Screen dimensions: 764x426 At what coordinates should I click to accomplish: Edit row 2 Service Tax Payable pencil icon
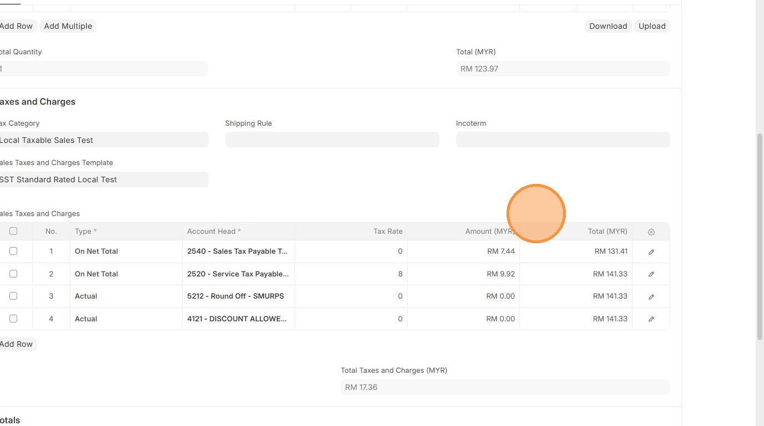[x=651, y=274]
